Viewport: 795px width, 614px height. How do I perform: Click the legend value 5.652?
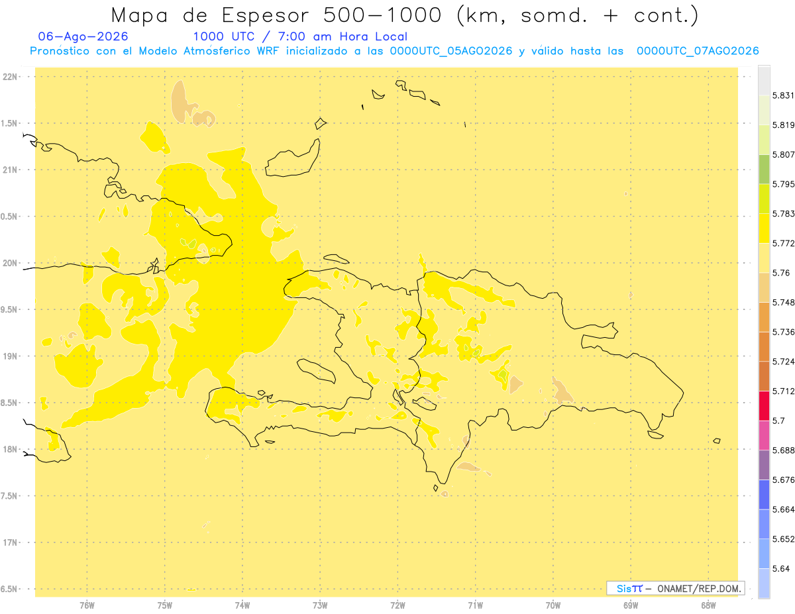(784, 539)
